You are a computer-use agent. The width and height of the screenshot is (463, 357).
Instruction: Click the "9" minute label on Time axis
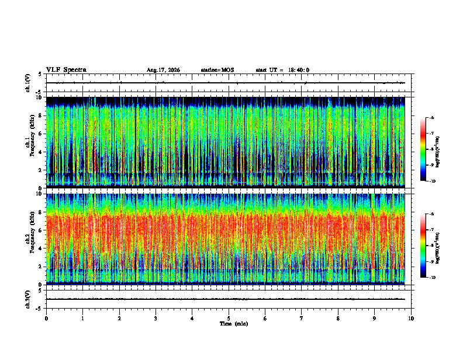click(374, 318)
